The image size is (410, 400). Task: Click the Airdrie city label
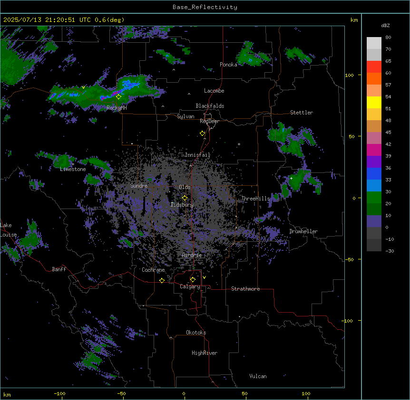(192, 255)
